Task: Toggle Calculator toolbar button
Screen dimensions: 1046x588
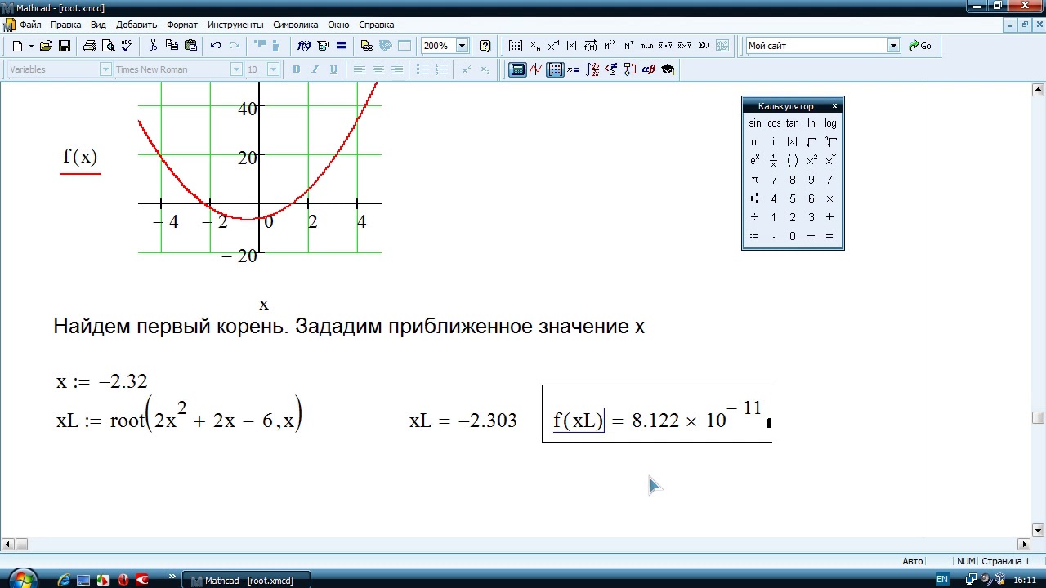Action: pyautogui.click(x=517, y=69)
